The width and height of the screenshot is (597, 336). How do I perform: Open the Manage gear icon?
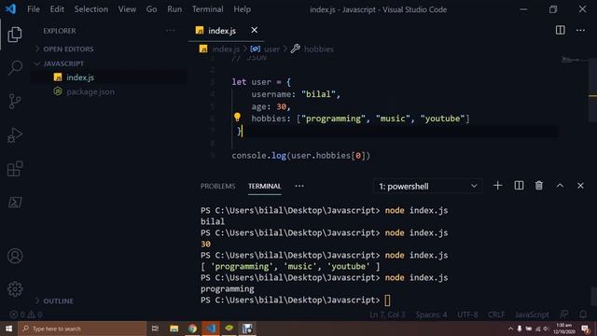(x=15, y=289)
